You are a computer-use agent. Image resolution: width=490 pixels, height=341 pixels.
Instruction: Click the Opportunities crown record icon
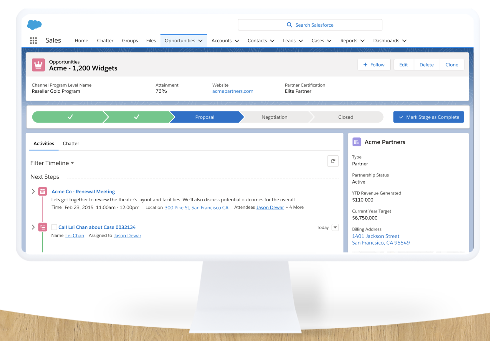pos(38,65)
